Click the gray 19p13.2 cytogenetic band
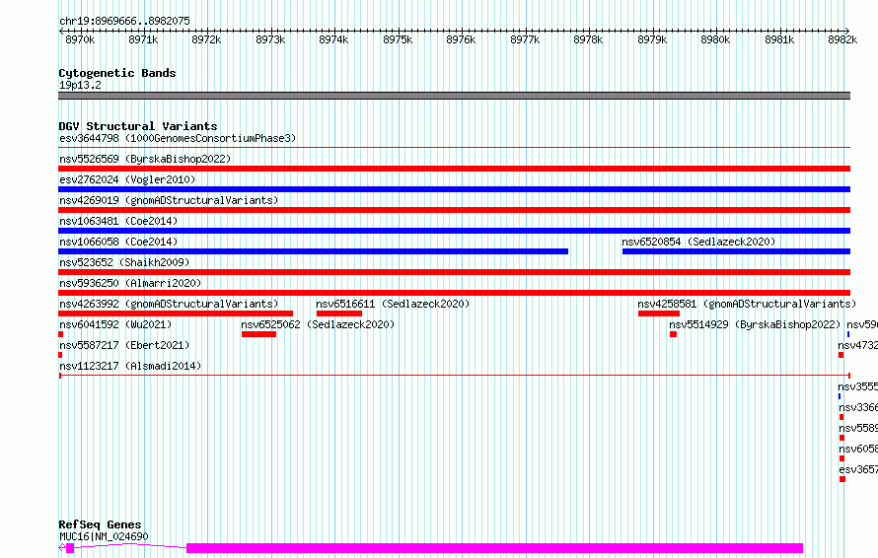Image resolution: width=878 pixels, height=558 pixels. (454, 96)
